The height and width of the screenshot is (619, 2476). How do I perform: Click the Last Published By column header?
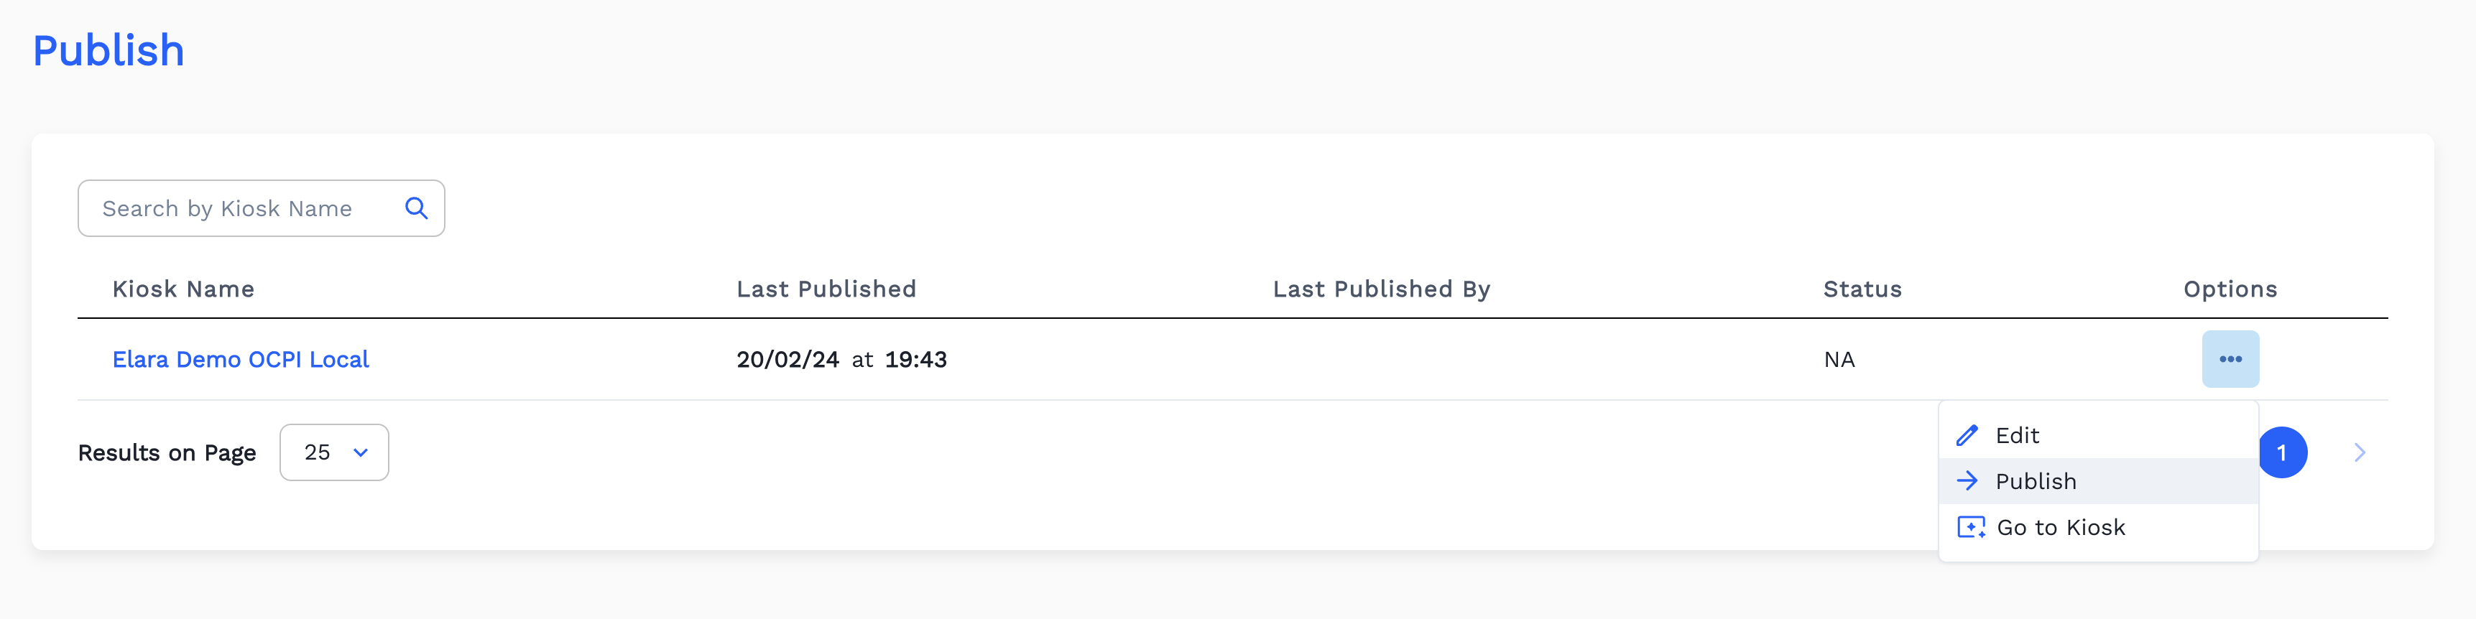[x=1380, y=289]
